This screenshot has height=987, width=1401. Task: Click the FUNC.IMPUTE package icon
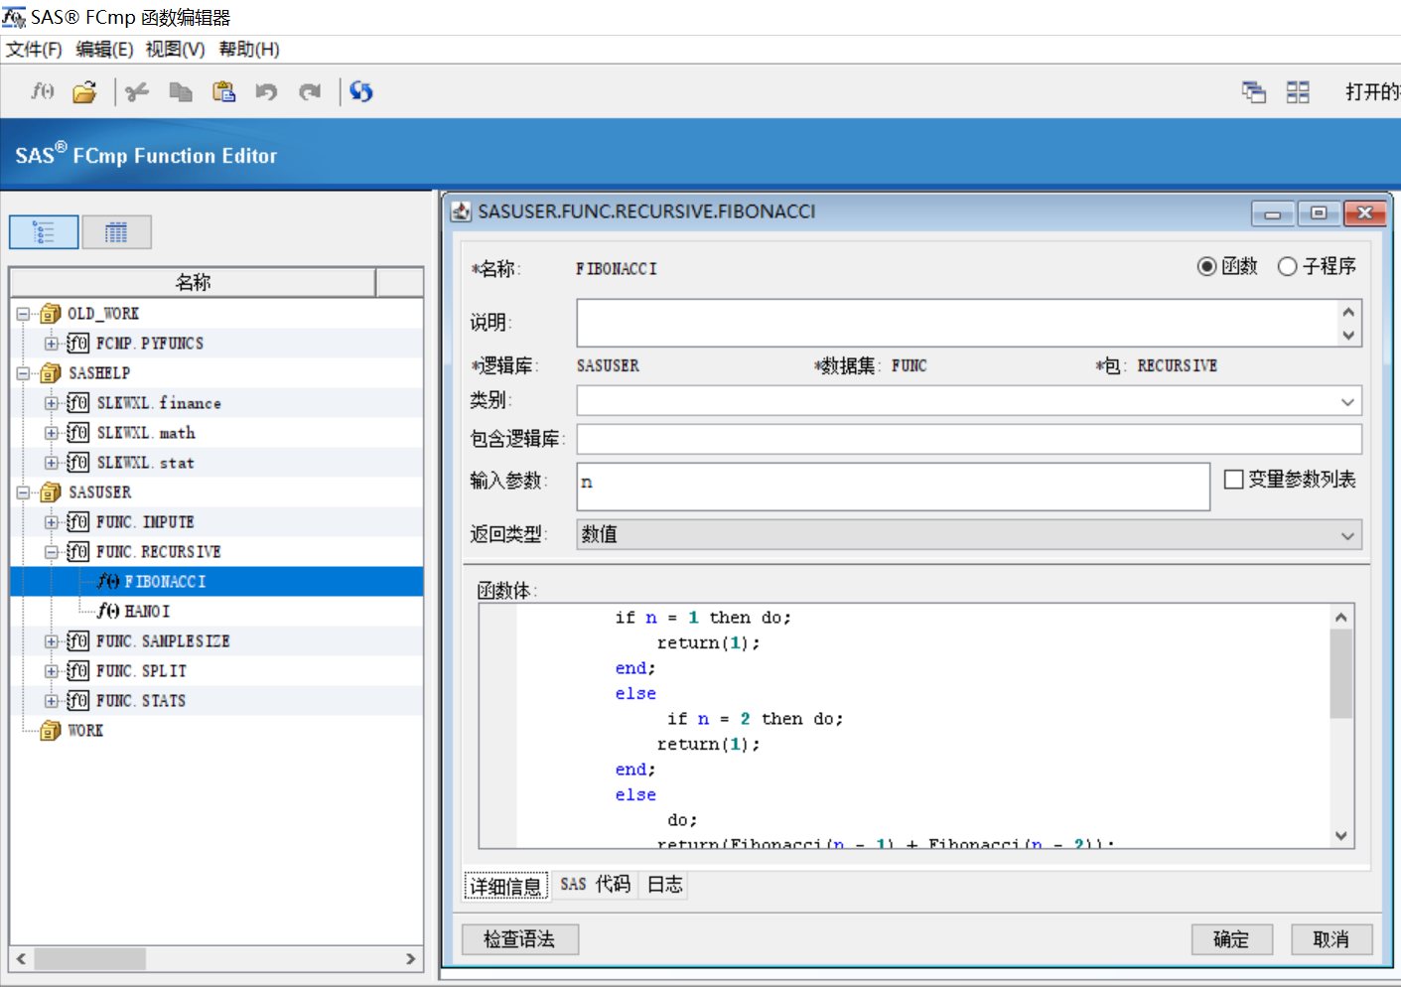(x=78, y=522)
